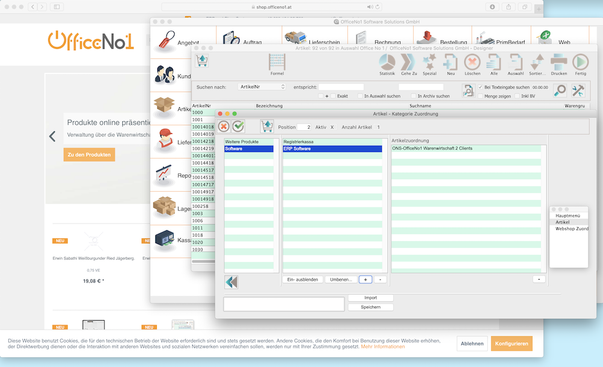The image size is (603, 367).
Task: Start search with the magnifying glass icon
Action: point(560,90)
